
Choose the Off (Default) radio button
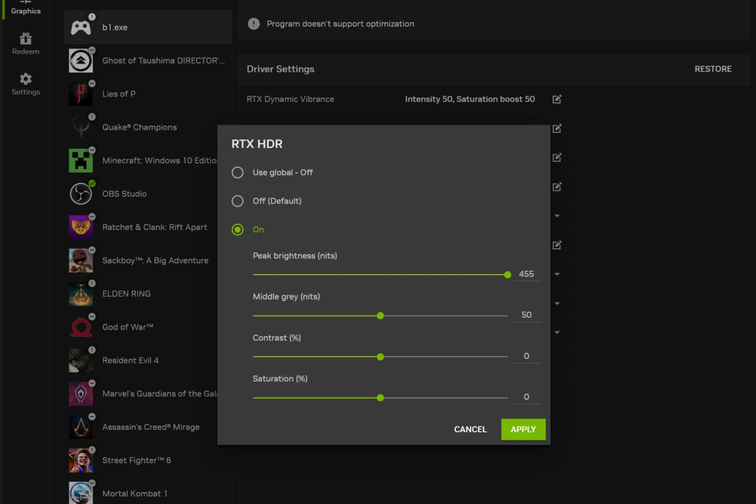click(238, 201)
